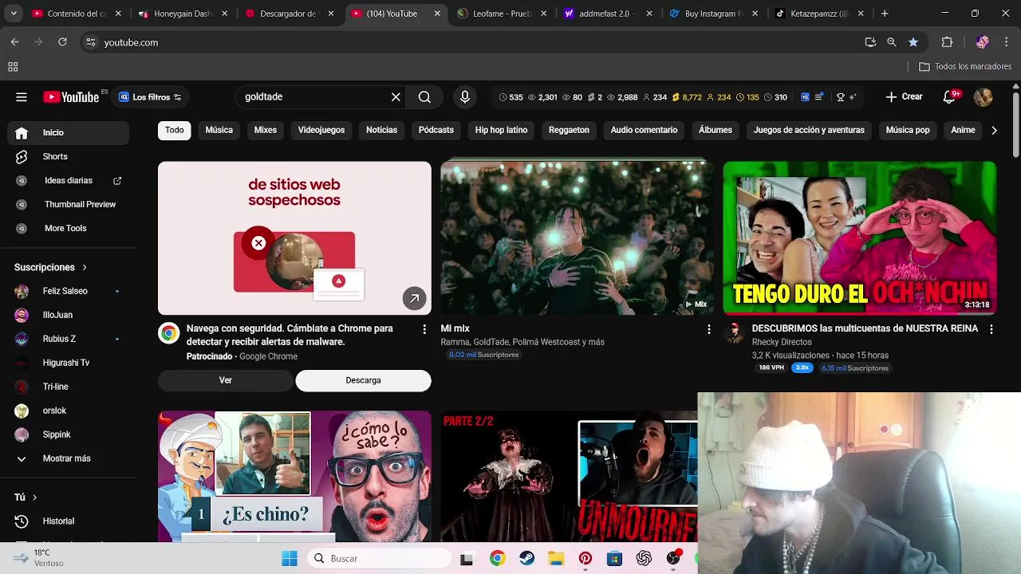Switch to the Leofame browser tab
Viewport: 1021px width, 574px height.
[x=503, y=14]
